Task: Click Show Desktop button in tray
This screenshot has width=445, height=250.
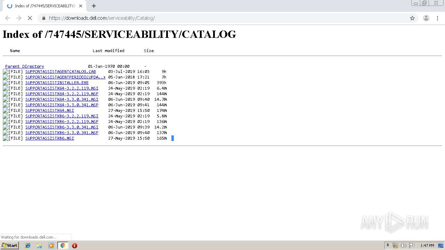Action: click(441, 245)
